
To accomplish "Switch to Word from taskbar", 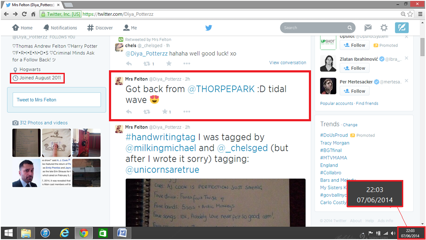I will pos(122,233).
